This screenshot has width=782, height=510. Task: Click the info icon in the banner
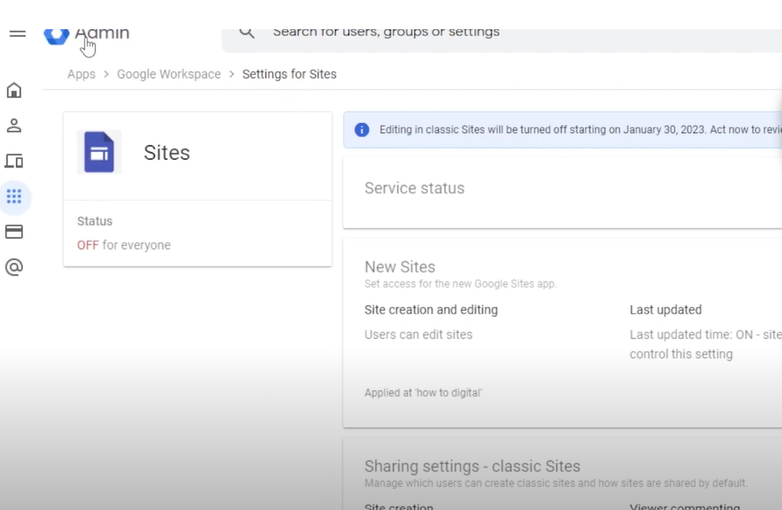coord(361,130)
